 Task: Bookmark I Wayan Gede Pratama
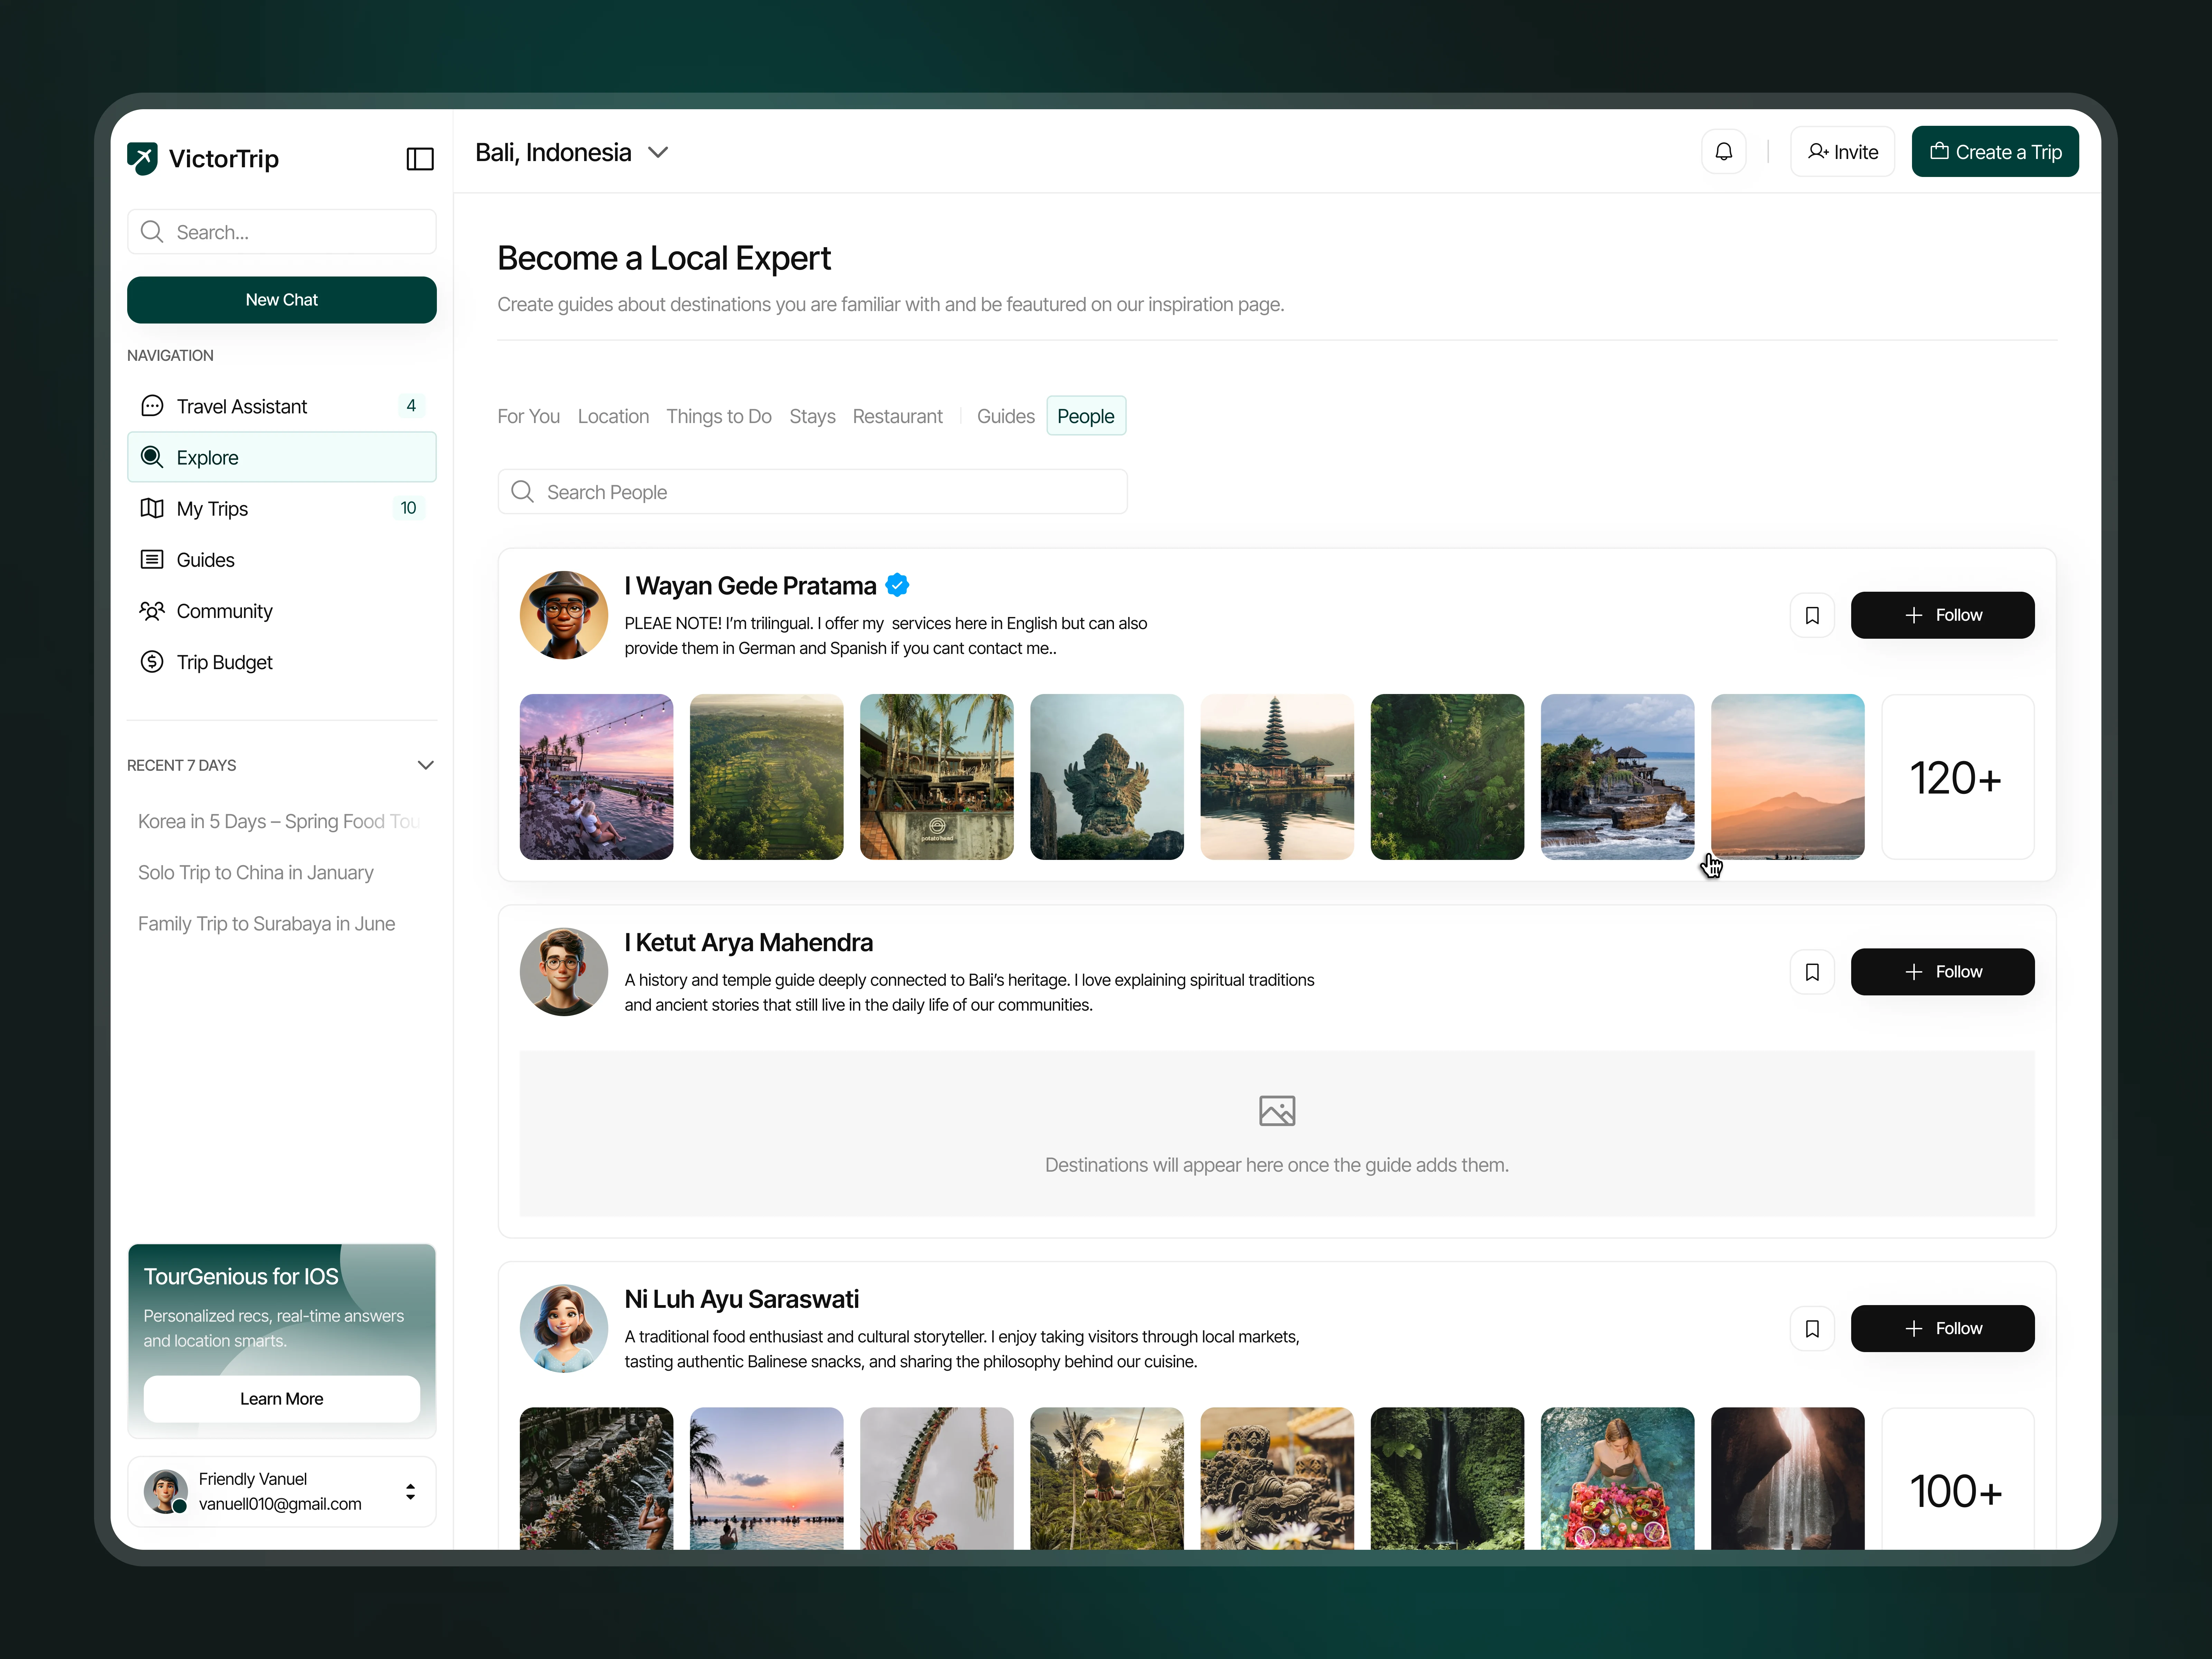(1812, 615)
